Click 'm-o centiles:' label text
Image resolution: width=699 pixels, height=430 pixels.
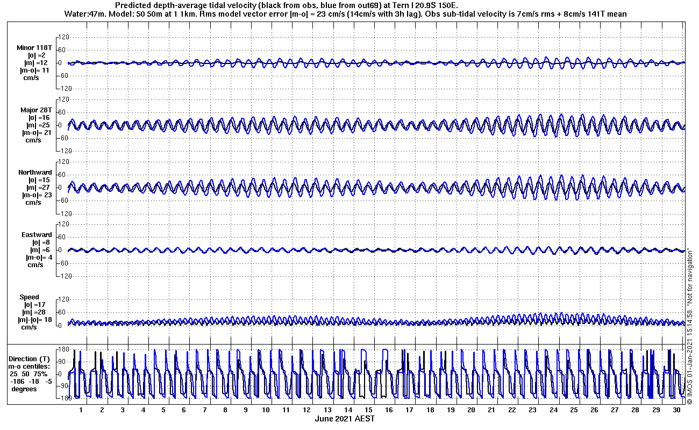click(x=30, y=367)
